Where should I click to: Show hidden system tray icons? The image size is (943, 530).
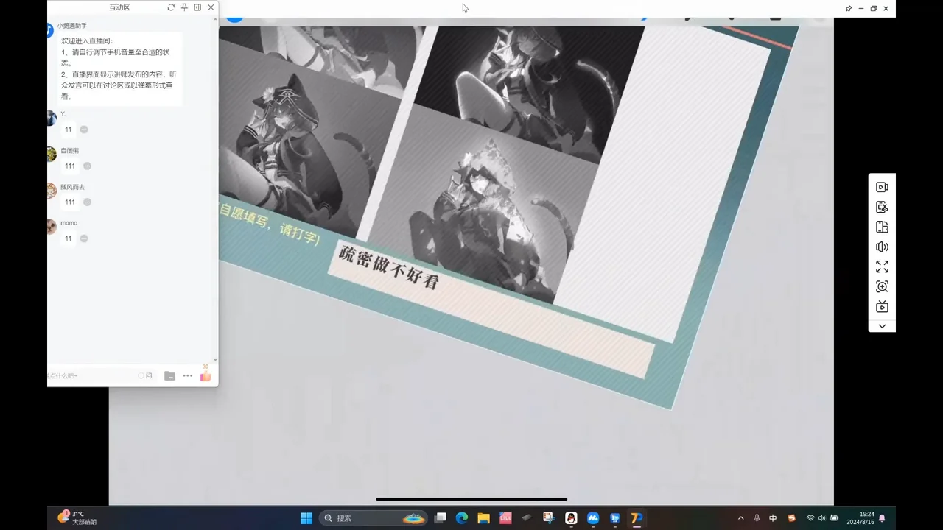tap(740, 518)
